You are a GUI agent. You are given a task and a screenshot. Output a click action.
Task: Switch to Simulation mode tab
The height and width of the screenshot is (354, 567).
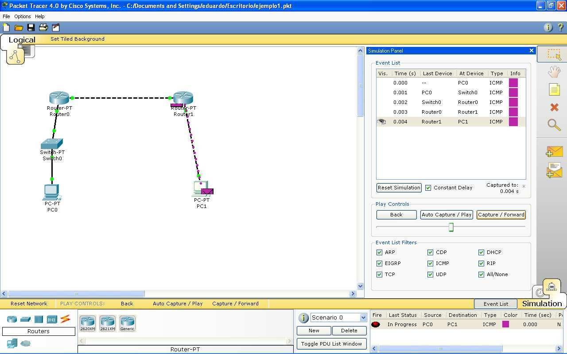[x=542, y=304]
